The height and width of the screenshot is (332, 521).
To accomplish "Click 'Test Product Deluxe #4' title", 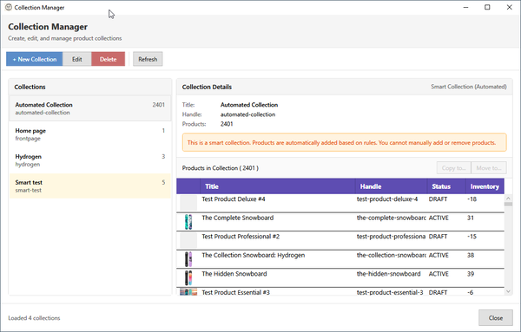I will tap(234, 199).
